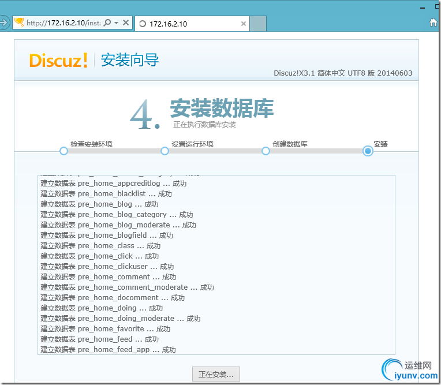This screenshot has width=441, height=385.
Task: Click the pre_home_docomment log line
Action: (113, 298)
